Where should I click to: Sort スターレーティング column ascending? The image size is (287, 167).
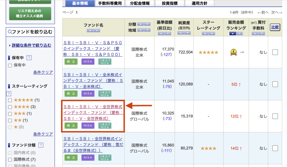point(205,33)
